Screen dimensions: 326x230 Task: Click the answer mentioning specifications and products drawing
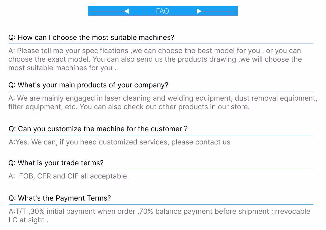click(155, 59)
